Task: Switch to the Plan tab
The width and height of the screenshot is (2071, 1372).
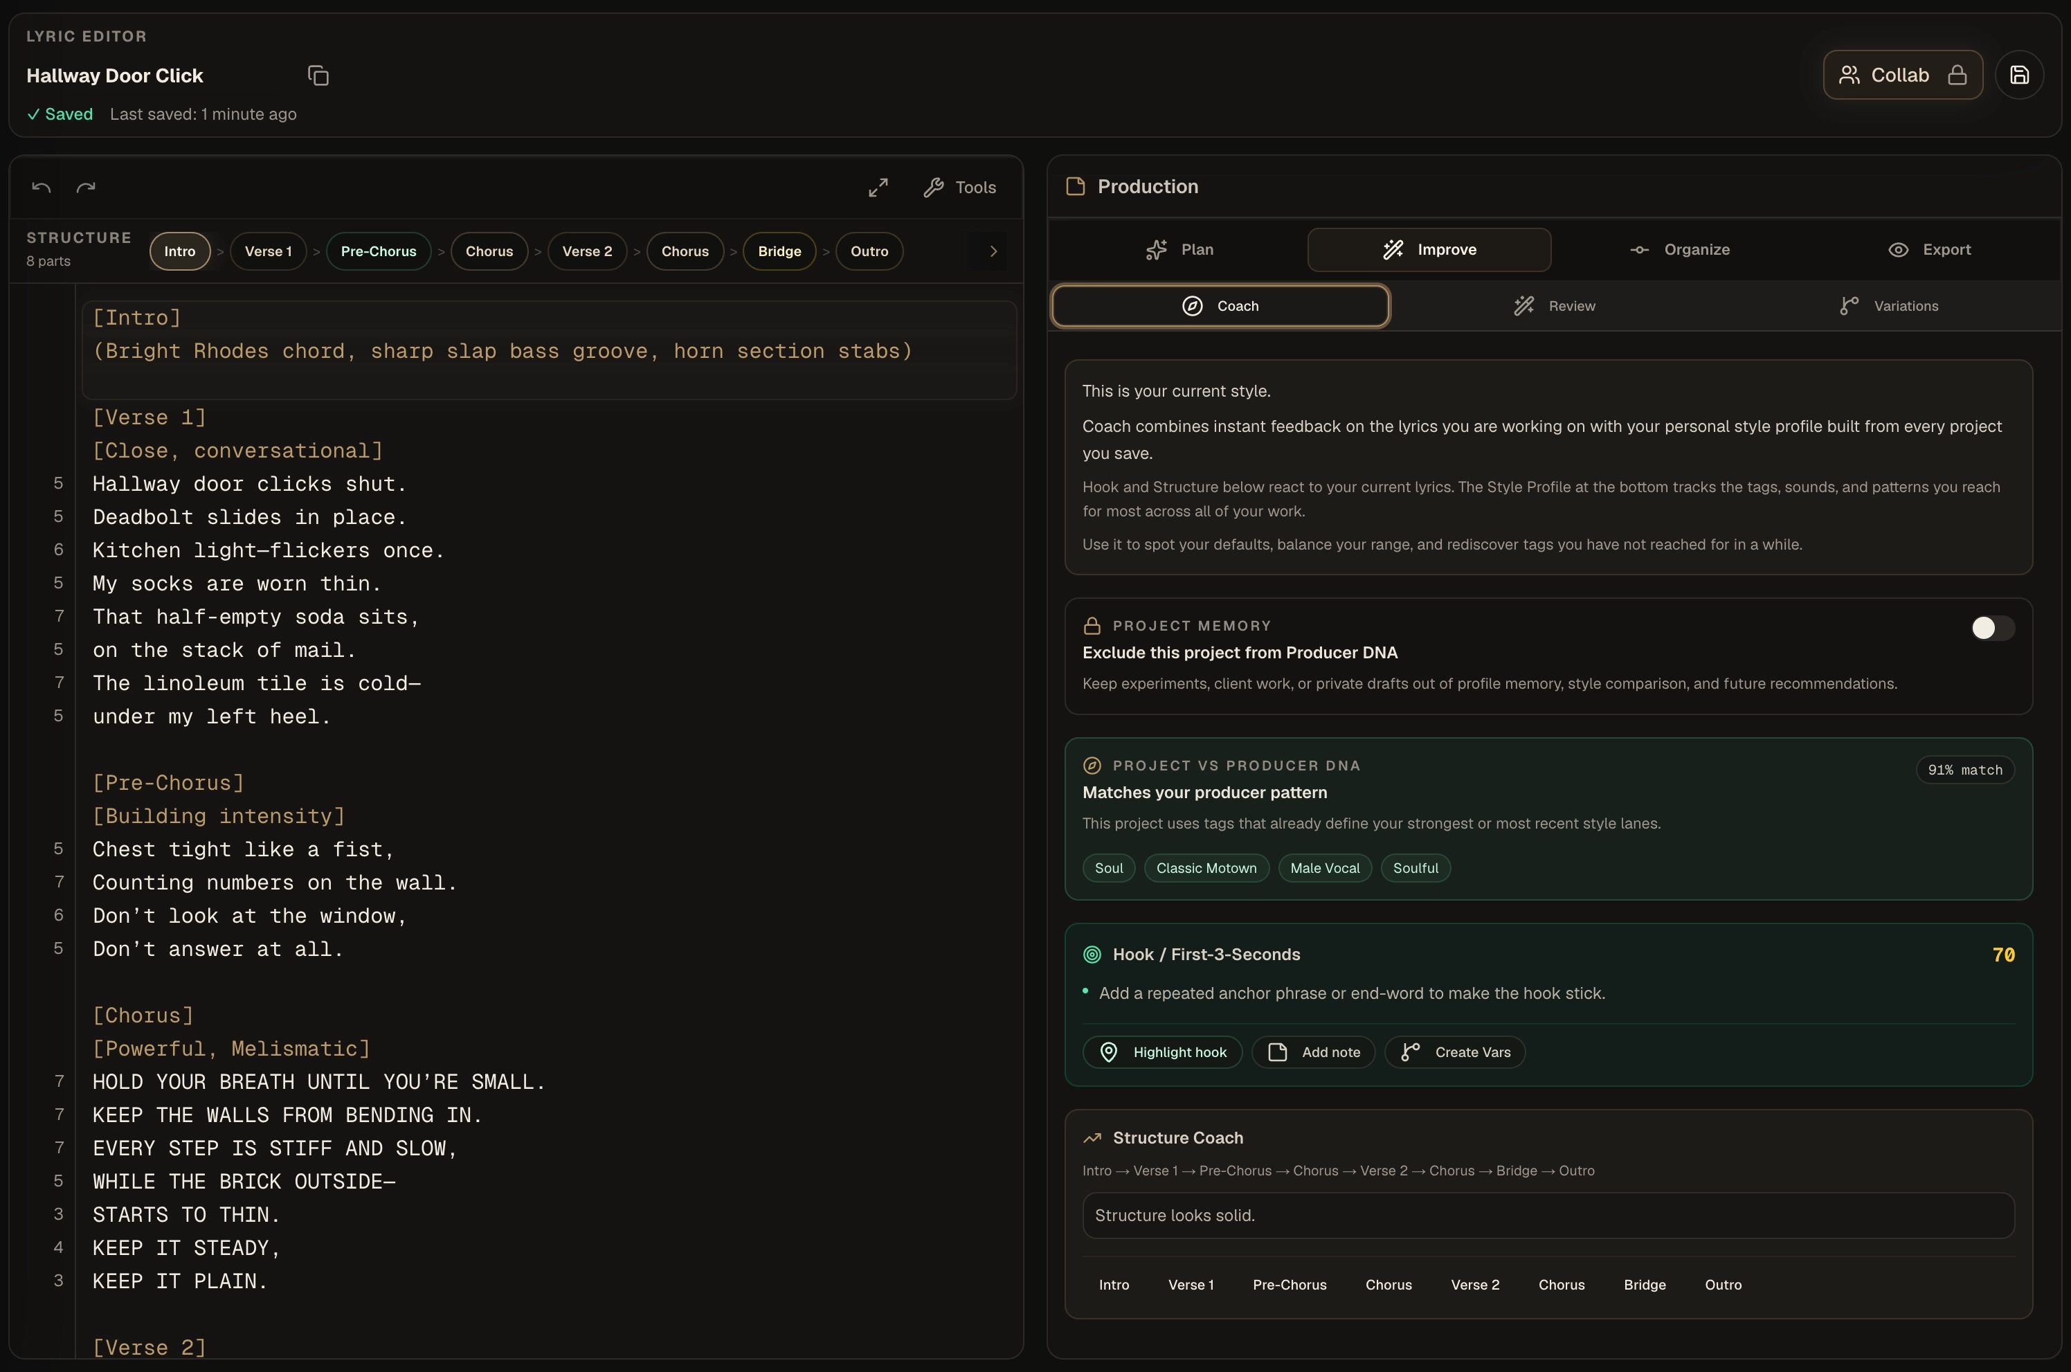Action: (1179, 251)
